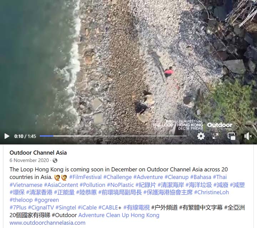Open the #Singtel hashtag
The height and width of the screenshot is (228, 257).
point(66,207)
